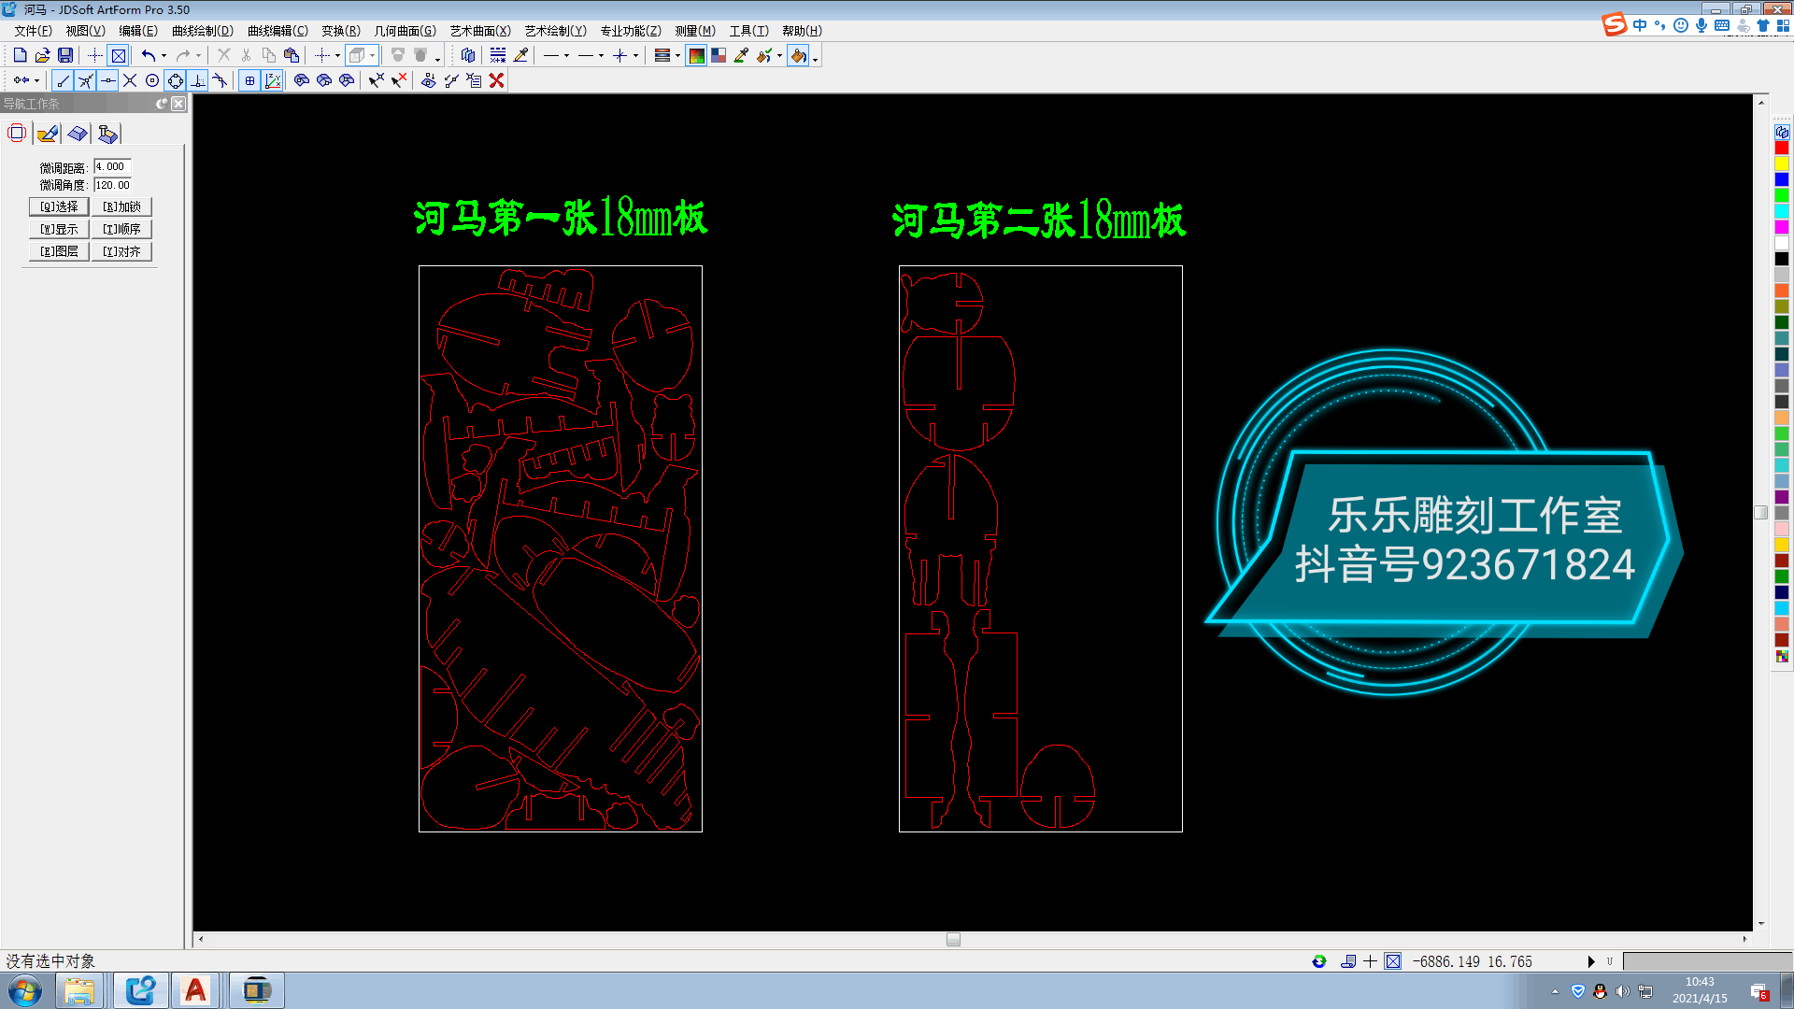Pick the yellow color swatch in palette
Image resolution: width=1794 pixels, height=1009 pixels.
point(1781,164)
